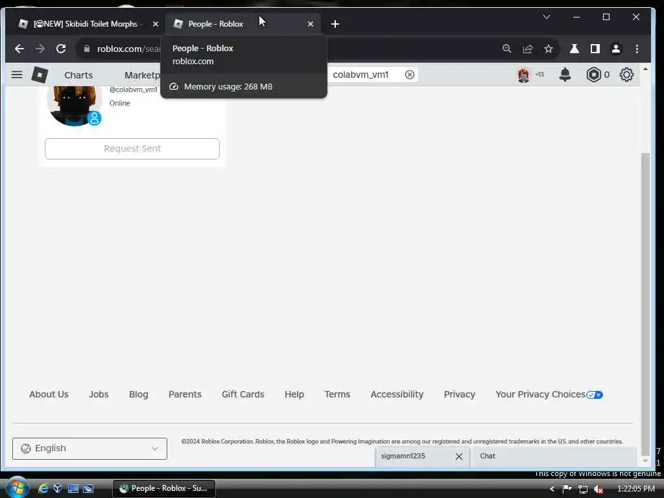664x498 pixels.
Task: Open the Chrome three-dot menu
Action: click(637, 49)
